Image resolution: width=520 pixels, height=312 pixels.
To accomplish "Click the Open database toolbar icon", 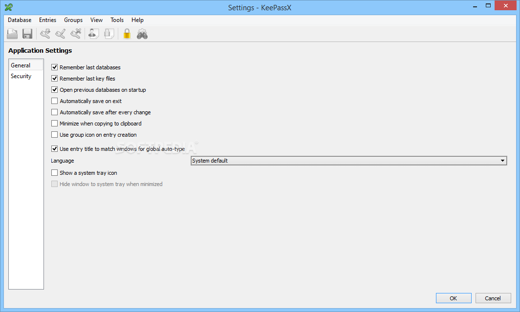I will [12, 34].
